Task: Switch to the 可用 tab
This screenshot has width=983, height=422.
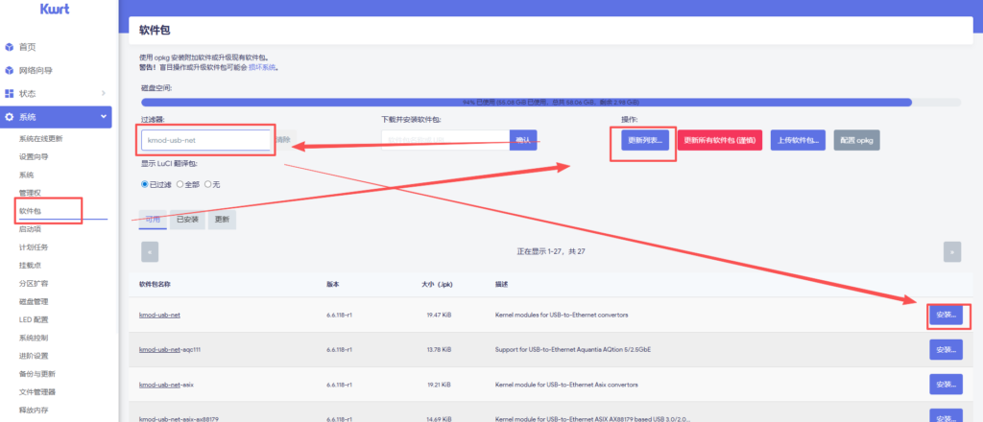Action: pos(153,220)
